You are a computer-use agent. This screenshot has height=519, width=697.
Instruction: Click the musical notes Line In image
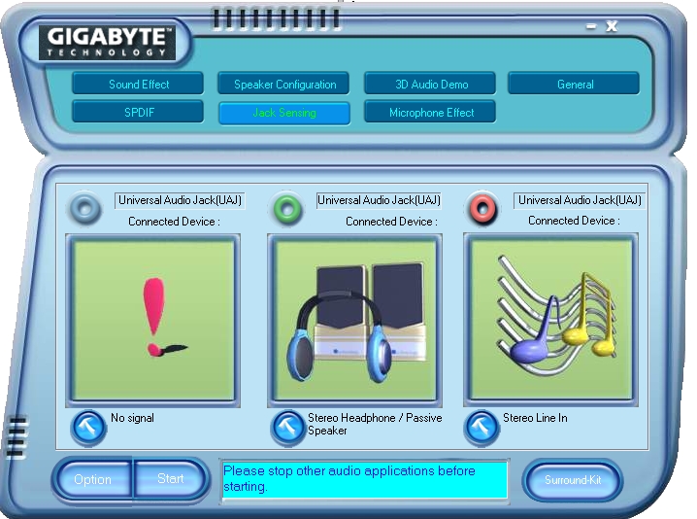click(550, 320)
